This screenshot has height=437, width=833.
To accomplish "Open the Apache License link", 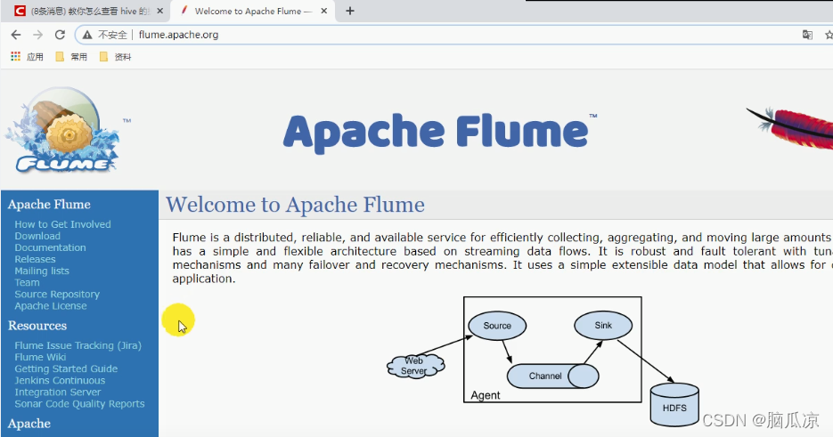I will pos(51,306).
